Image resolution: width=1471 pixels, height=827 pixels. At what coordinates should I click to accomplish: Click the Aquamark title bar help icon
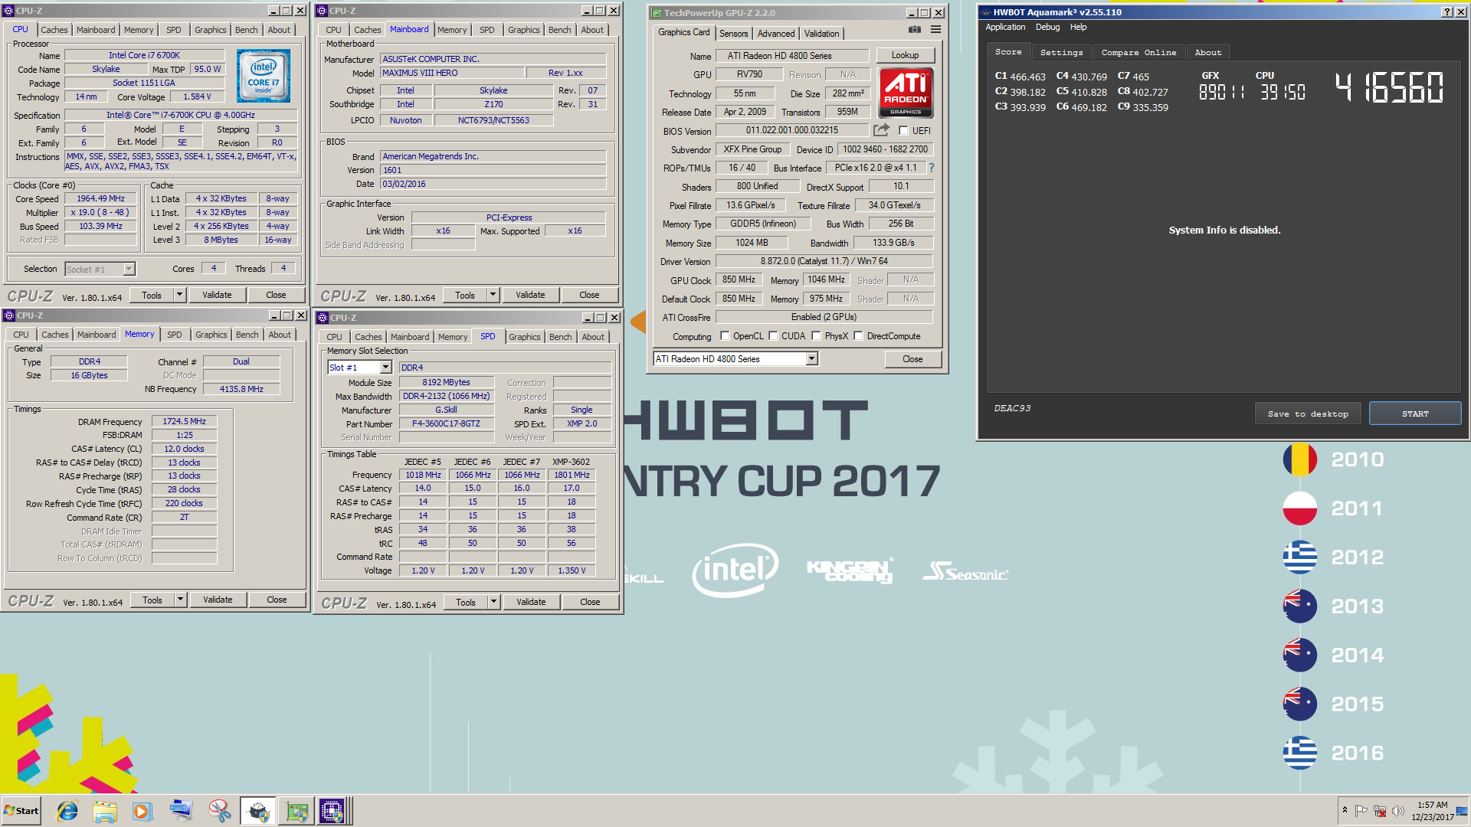(1446, 12)
